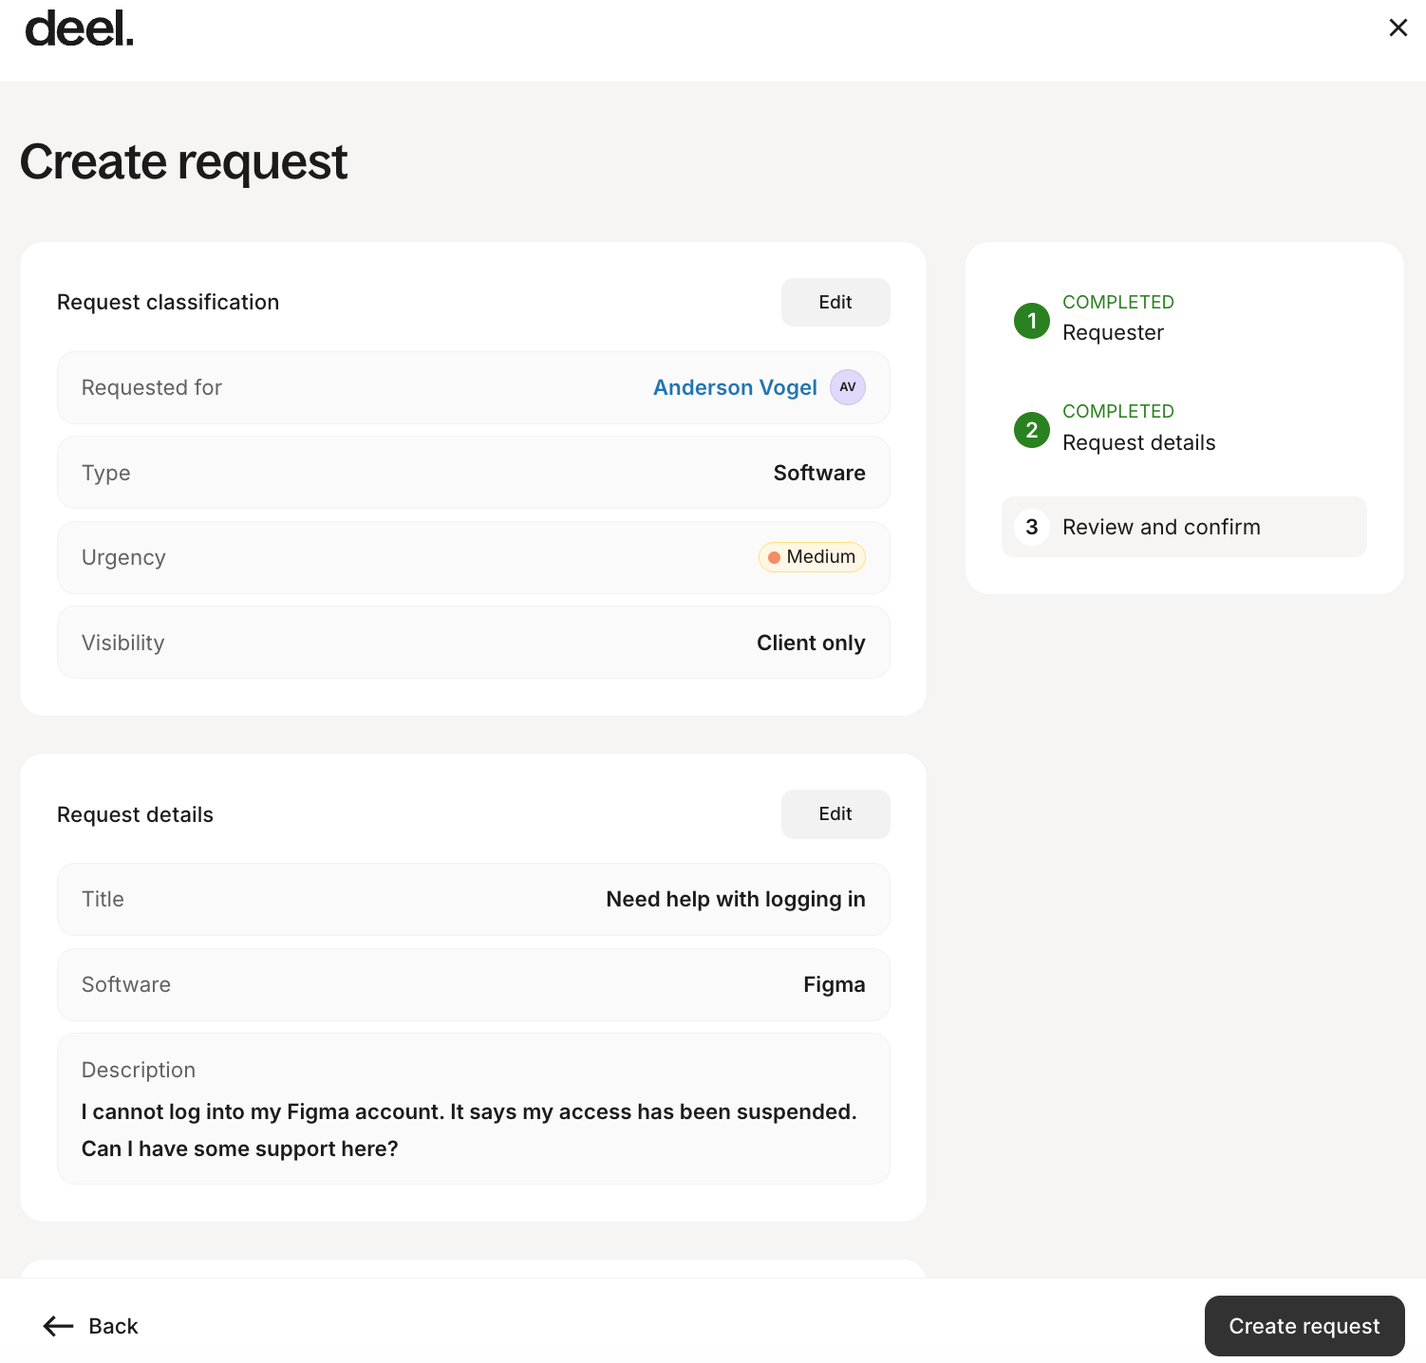Click the green step 1 circle

(x=1031, y=321)
